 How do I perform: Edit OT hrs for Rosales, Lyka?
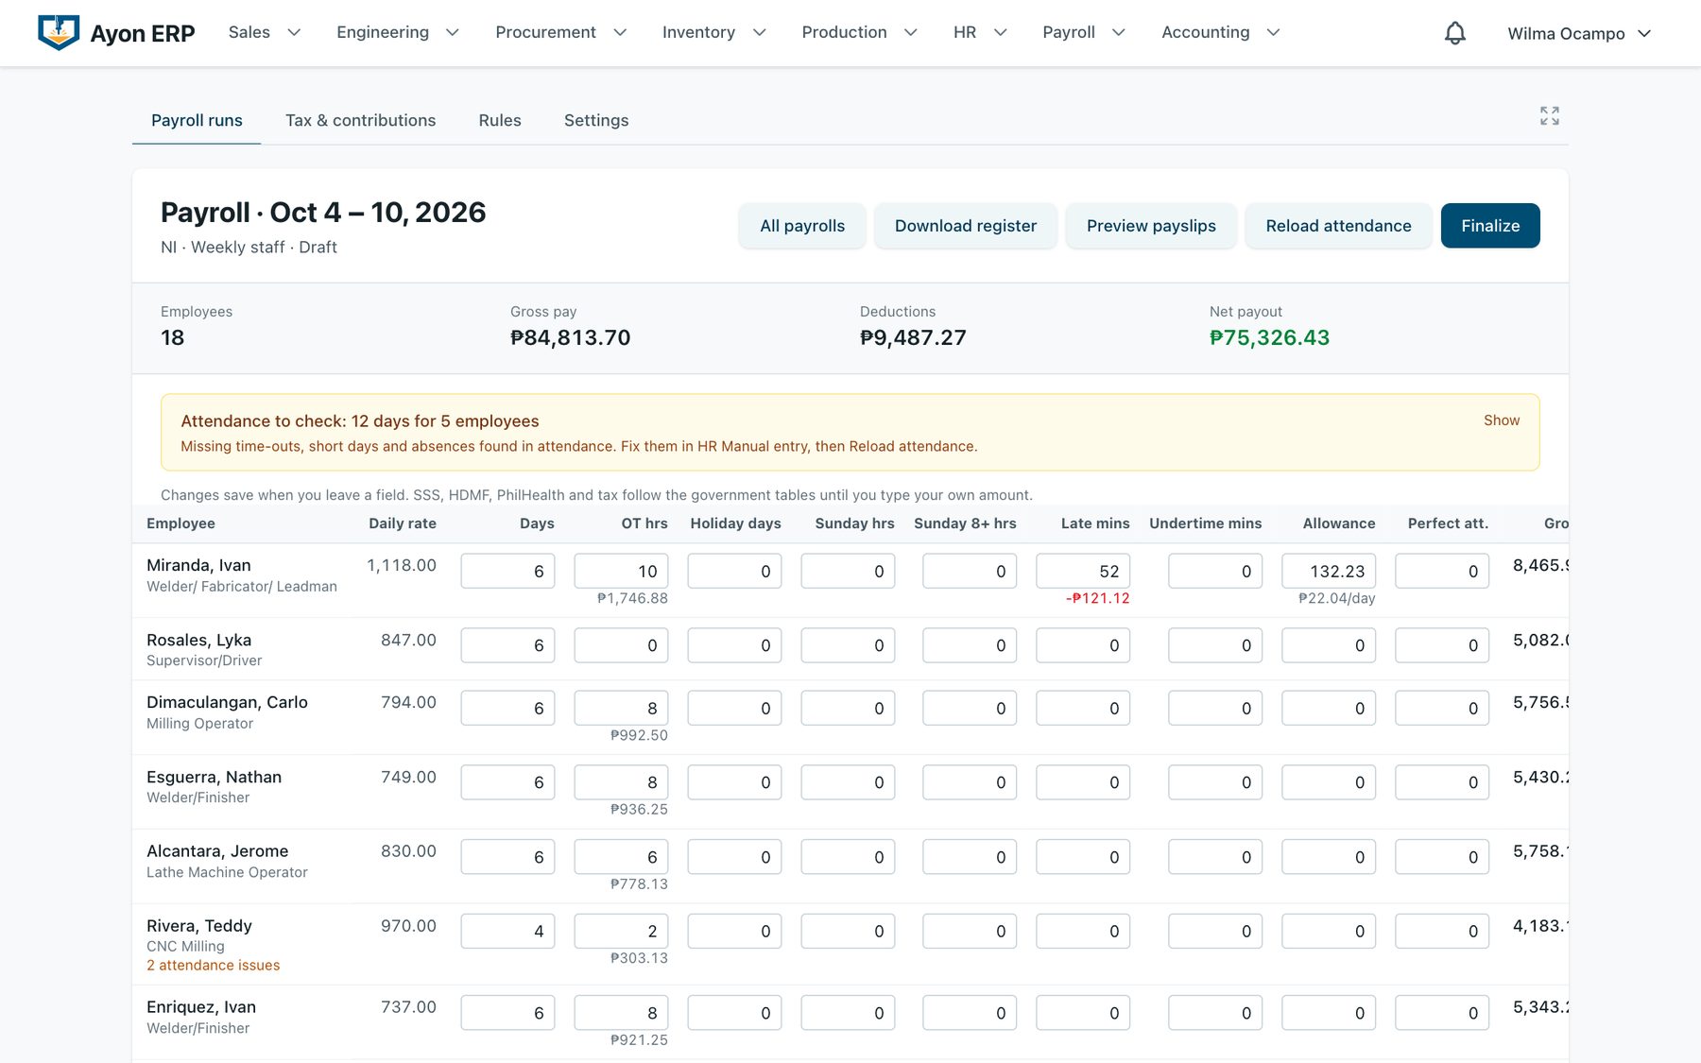pyautogui.click(x=621, y=646)
